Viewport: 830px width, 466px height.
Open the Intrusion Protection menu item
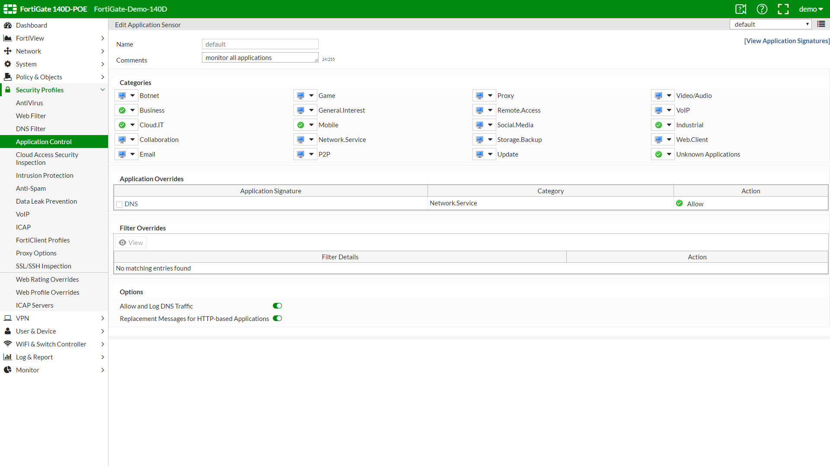(x=45, y=176)
